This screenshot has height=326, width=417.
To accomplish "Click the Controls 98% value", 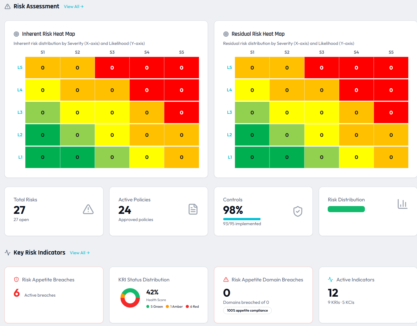I will tap(233, 210).
